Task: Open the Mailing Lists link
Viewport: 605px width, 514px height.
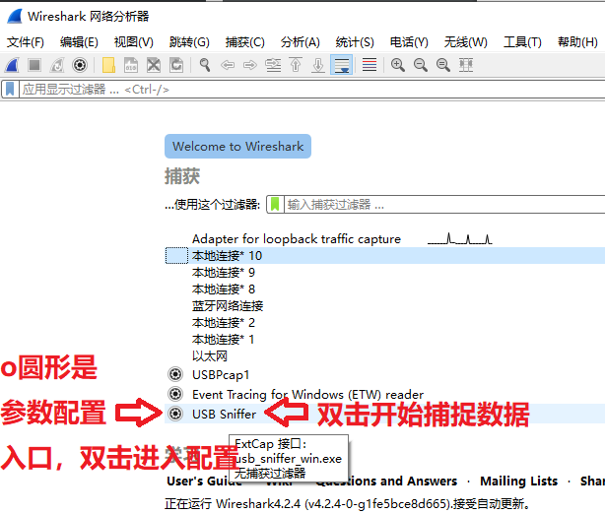Action: (517, 482)
